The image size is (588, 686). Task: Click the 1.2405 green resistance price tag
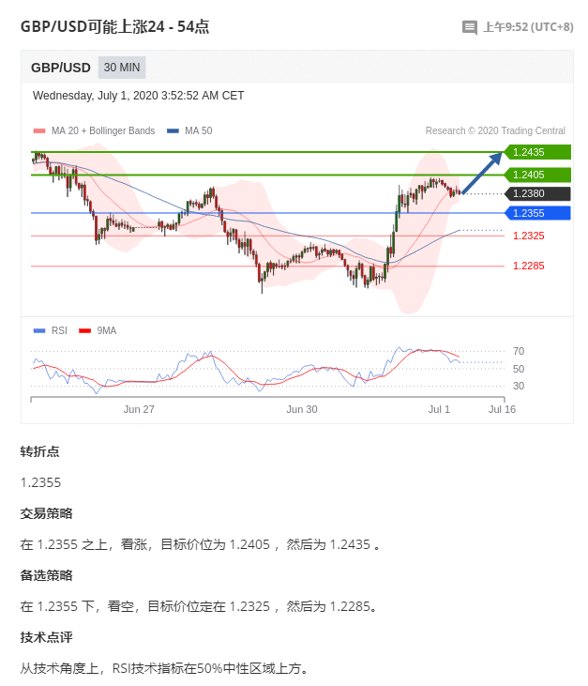coord(537,175)
